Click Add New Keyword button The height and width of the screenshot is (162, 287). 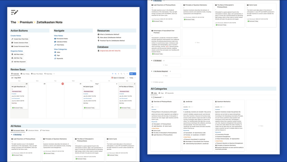point(19,62)
